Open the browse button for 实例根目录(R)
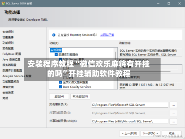This screenshot has height=139, width=185. [x=174, y=105]
